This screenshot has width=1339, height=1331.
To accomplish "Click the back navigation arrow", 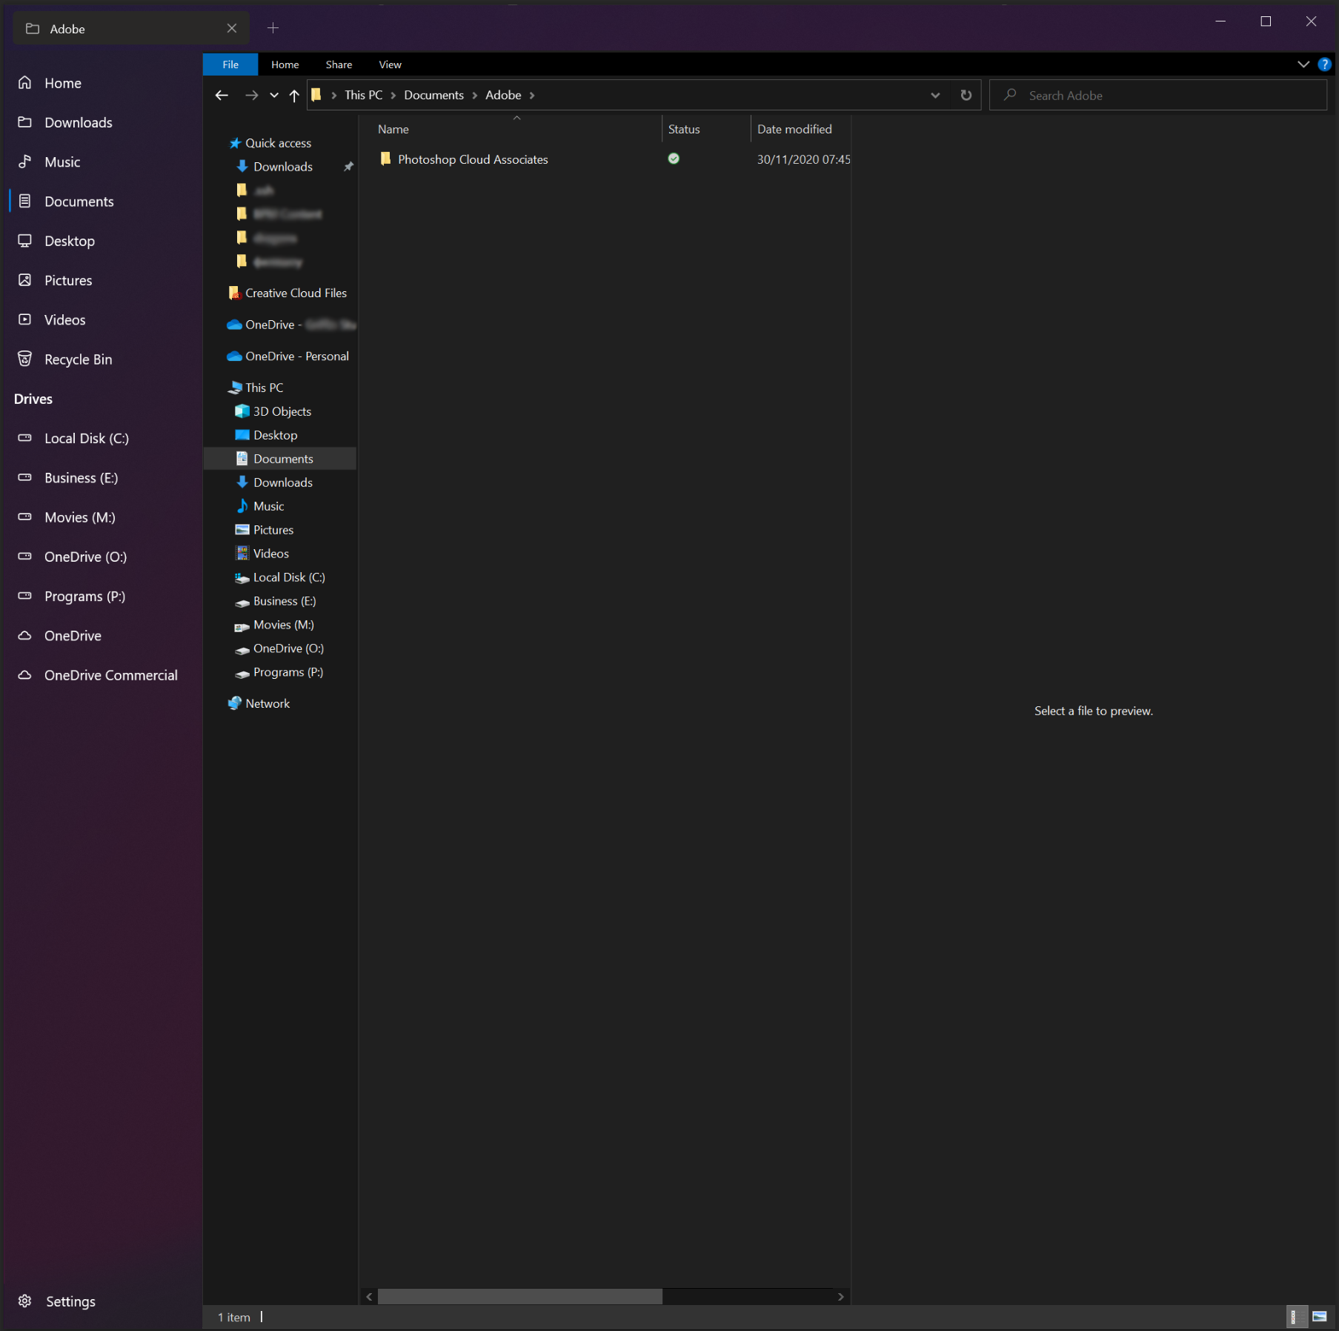I will [x=221, y=95].
